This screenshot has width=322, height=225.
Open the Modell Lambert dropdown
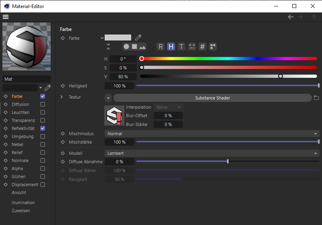pos(212,153)
